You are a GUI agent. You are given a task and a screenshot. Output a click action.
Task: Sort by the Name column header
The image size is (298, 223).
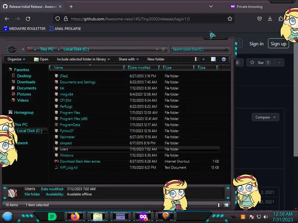(86, 68)
